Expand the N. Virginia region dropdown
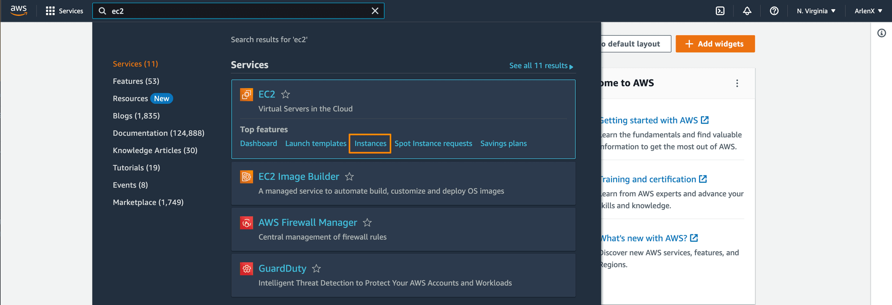This screenshot has width=892, height=305. coord(816,11)
